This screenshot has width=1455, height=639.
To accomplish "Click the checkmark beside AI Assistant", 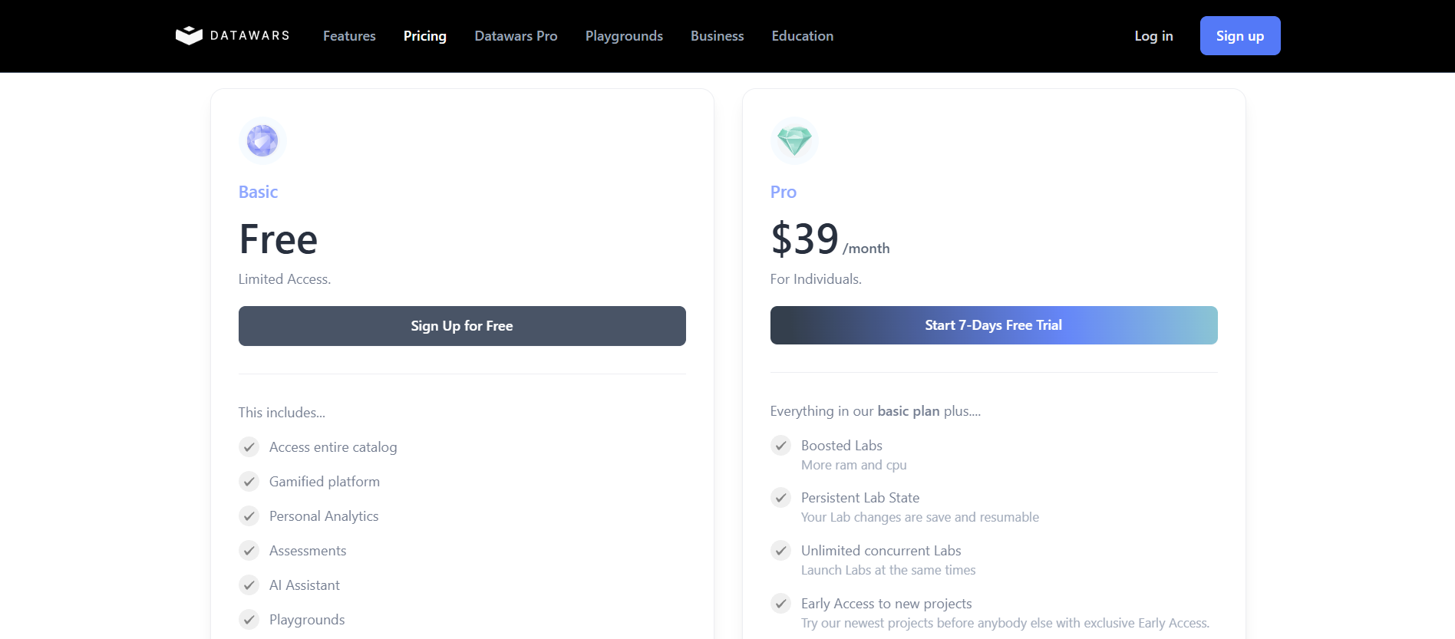I will (249, 585).
